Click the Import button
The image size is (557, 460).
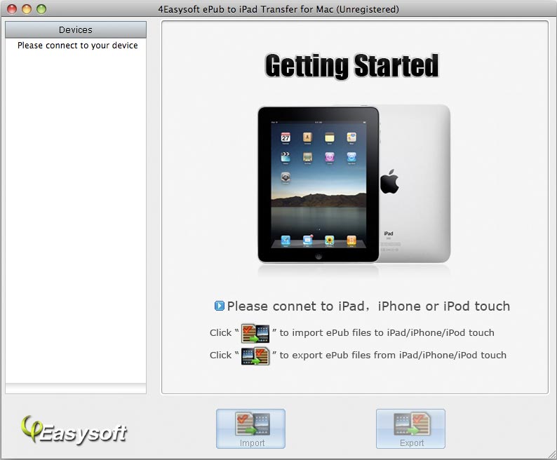(x=250, y=428)
